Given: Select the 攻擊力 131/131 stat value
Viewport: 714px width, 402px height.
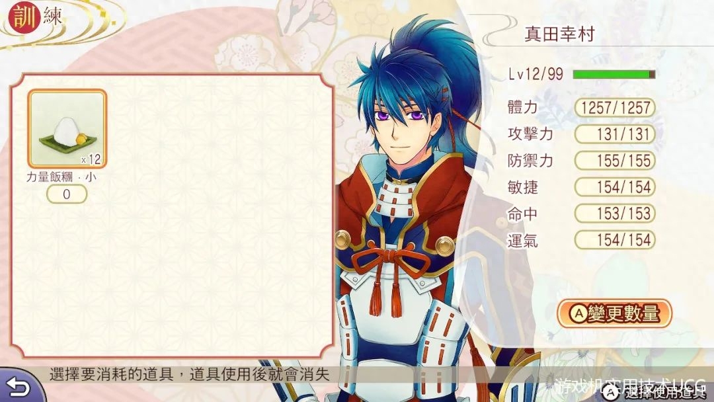Looking at the screenshot, I should (x=615, y=134).
